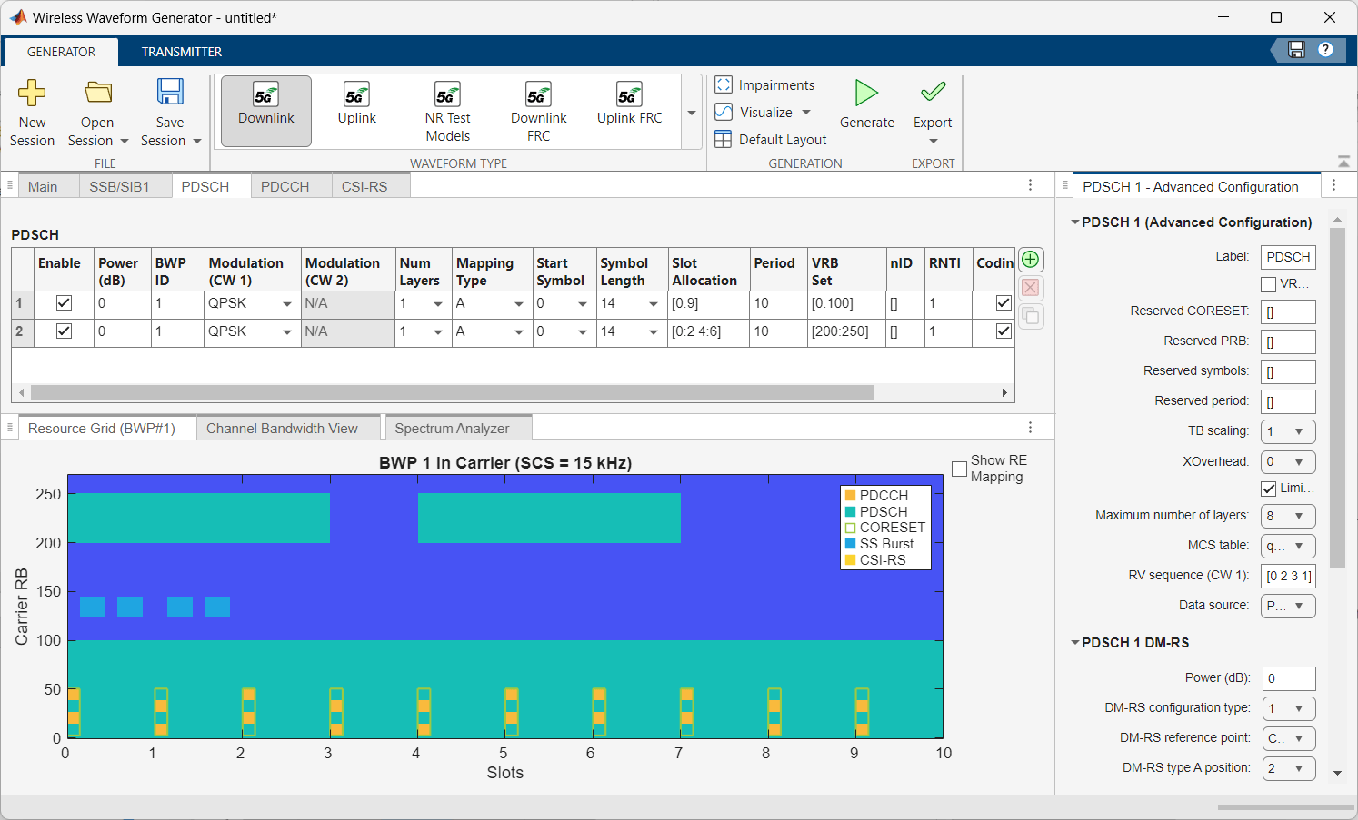Open the Spectrum Analyzer tab
This screenshot has width=1358, height=820.
(452, 429)
